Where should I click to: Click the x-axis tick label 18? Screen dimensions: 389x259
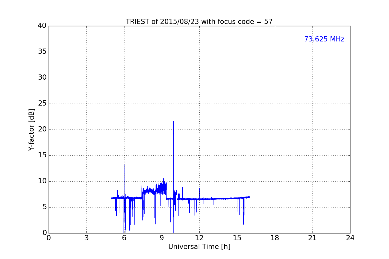pyautogui.click(x=275, y=238)
